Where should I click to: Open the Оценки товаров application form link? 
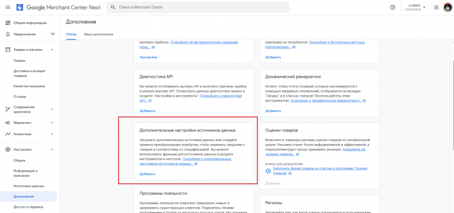click(x=320, y=171)
